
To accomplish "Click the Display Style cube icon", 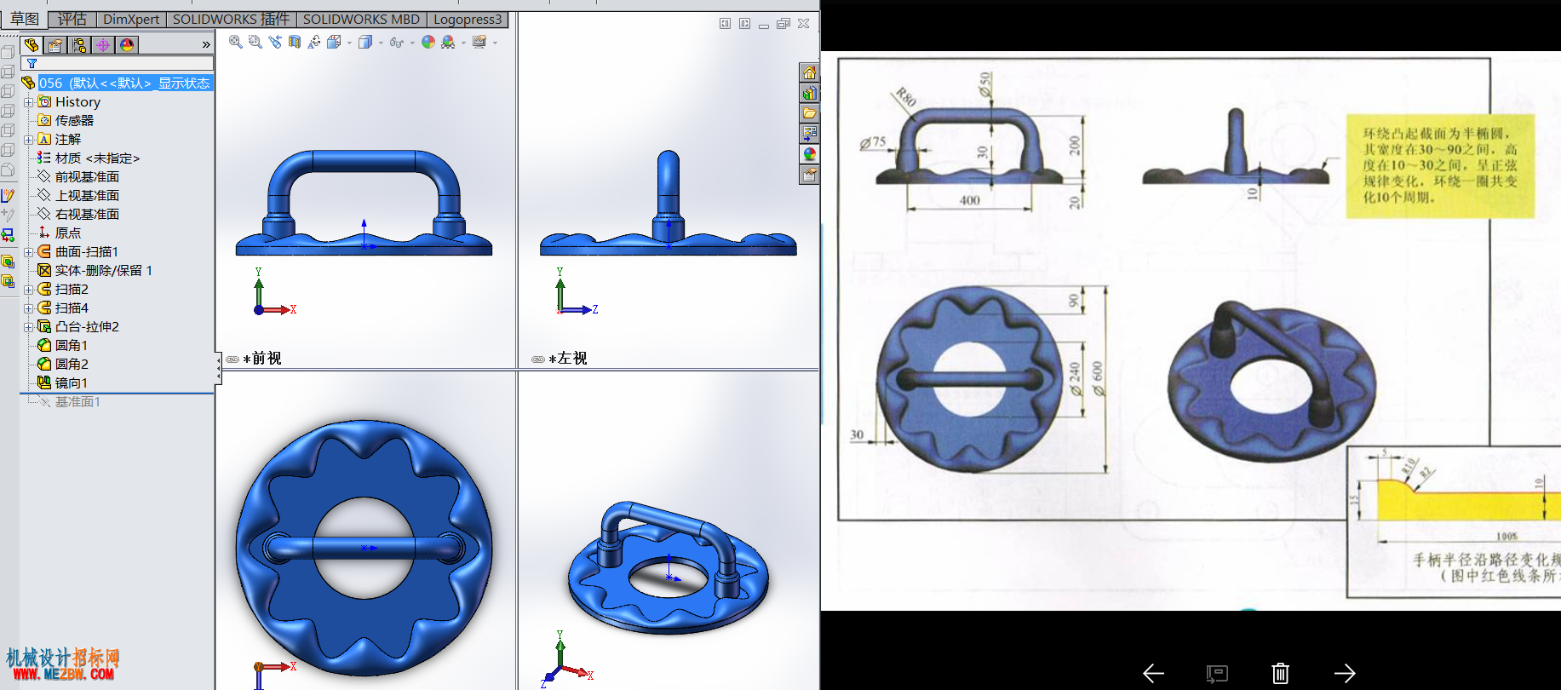I will 365,42.
